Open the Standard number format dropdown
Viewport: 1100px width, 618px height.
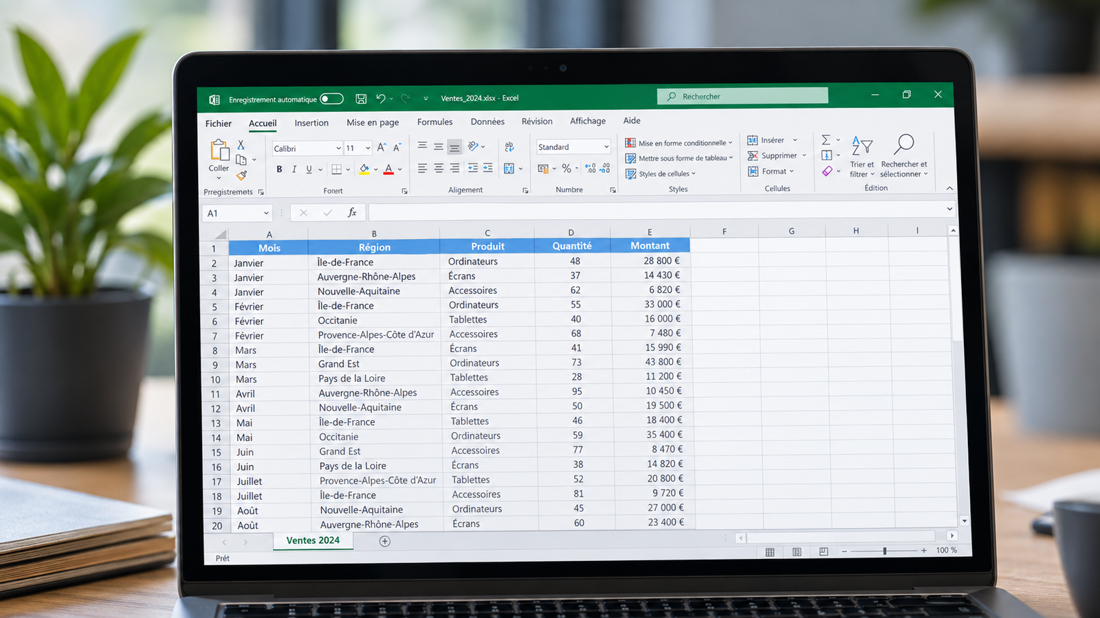tap(606, 146)
